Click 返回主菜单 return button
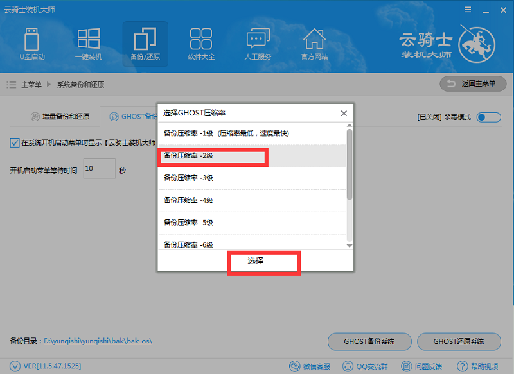The height and width of the screenshot is (374, 514). (x=473, y=84)
